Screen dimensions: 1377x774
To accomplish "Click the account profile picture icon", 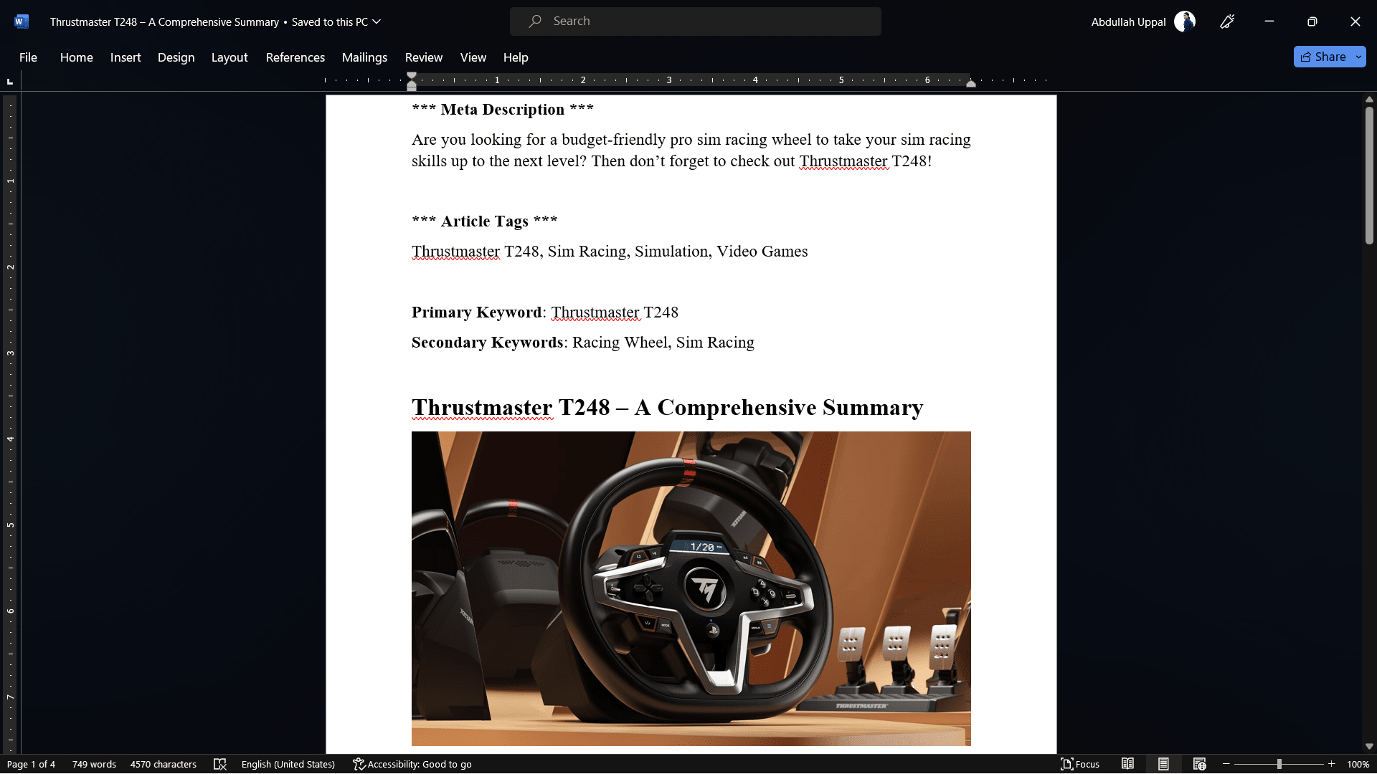I will [1185, 21].
